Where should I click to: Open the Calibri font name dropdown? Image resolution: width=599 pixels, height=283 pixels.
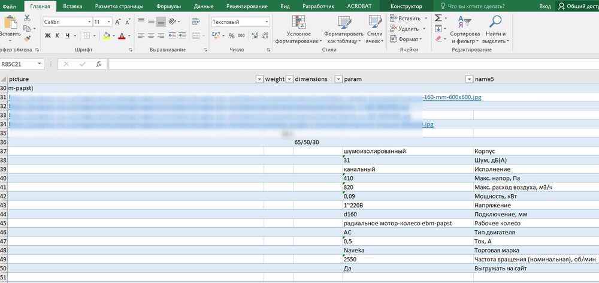[x=89, y=22]
